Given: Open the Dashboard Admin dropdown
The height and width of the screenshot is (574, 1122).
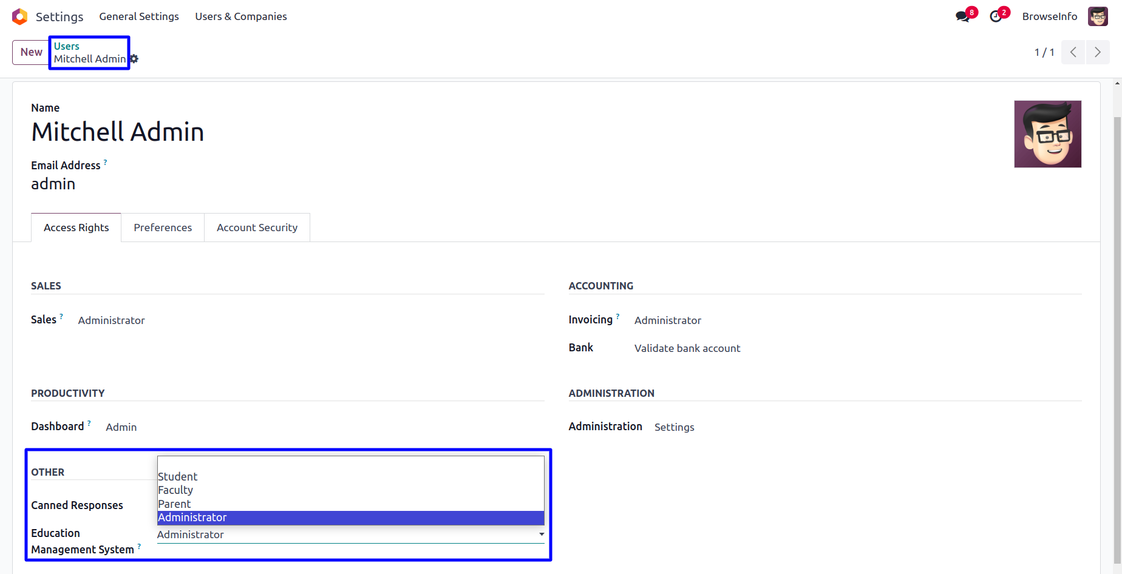Looking at the screenshot, I should tap(121, 427).
